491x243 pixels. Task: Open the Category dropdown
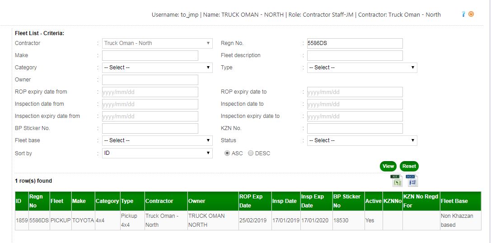click(x=157, y=67)
